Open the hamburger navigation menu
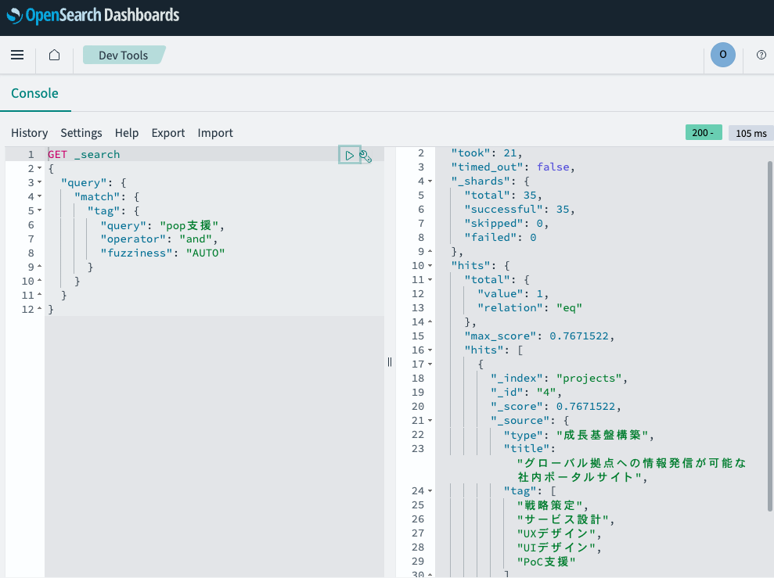 click(x=17, y=55)
